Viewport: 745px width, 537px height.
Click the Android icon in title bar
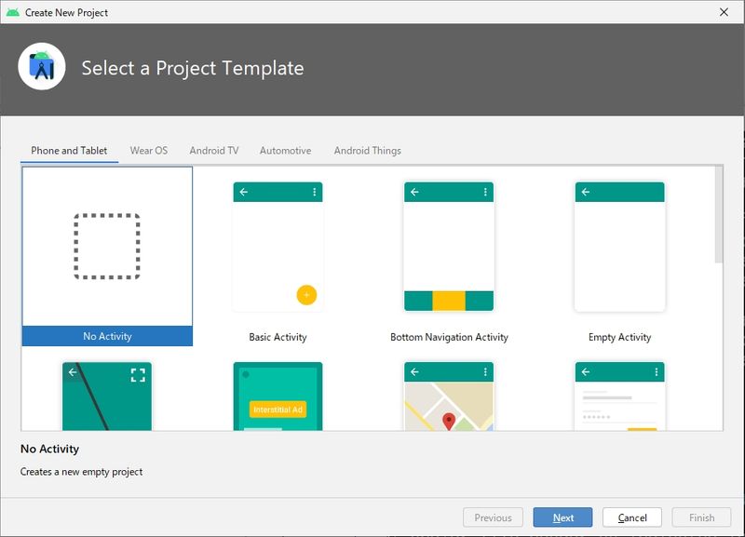[x=12, y=12]
